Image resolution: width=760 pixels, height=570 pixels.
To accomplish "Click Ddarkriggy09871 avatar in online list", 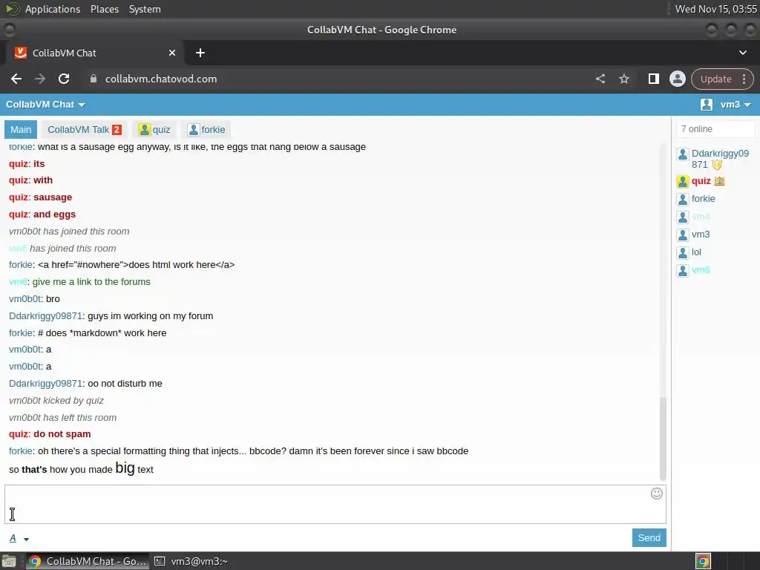I will pos(683,154).
